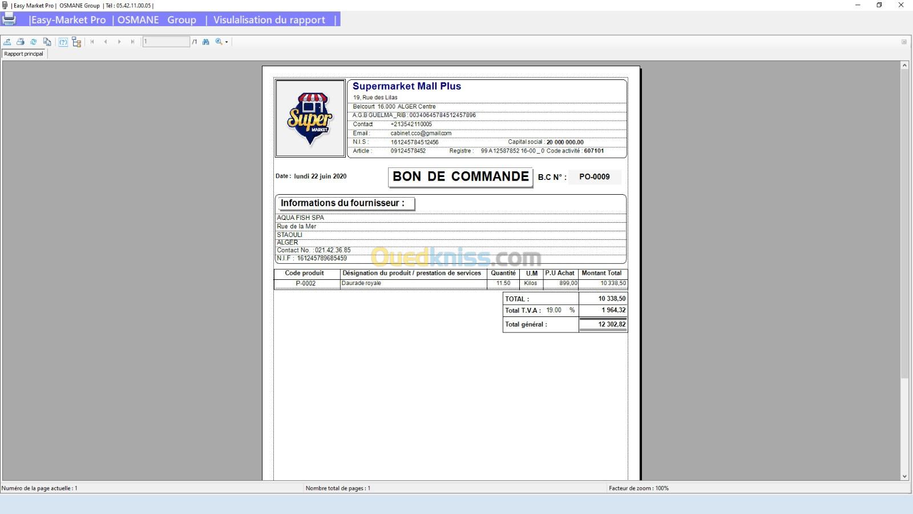
Task: Click the scrollbar up arrow
Action: 904,66
